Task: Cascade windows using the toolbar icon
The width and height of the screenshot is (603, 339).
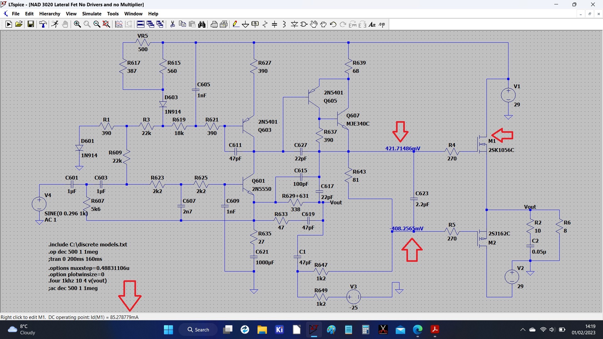Action: [150, 24]
